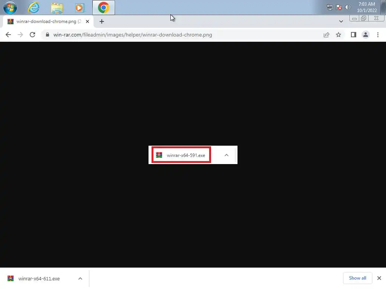386x289 pixels.
Task: Restore down the Chrome window
Action: click(x=364, y=18)
